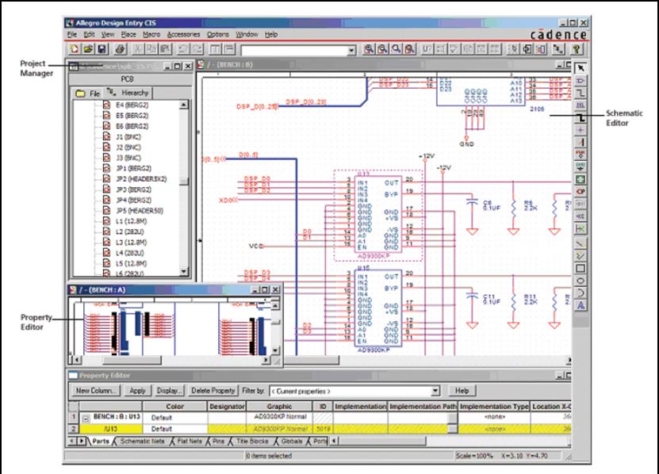This screenshot has height=474, width=659.
Task: Select the Place Power symbol tool
Action: (580, 155)
